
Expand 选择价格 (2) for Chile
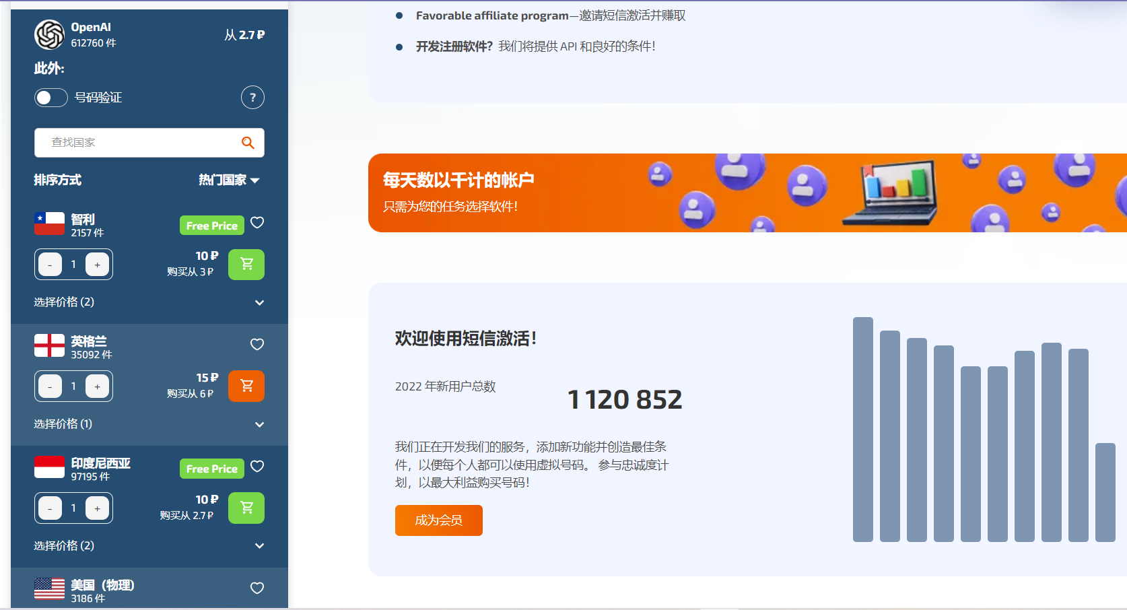259,303
